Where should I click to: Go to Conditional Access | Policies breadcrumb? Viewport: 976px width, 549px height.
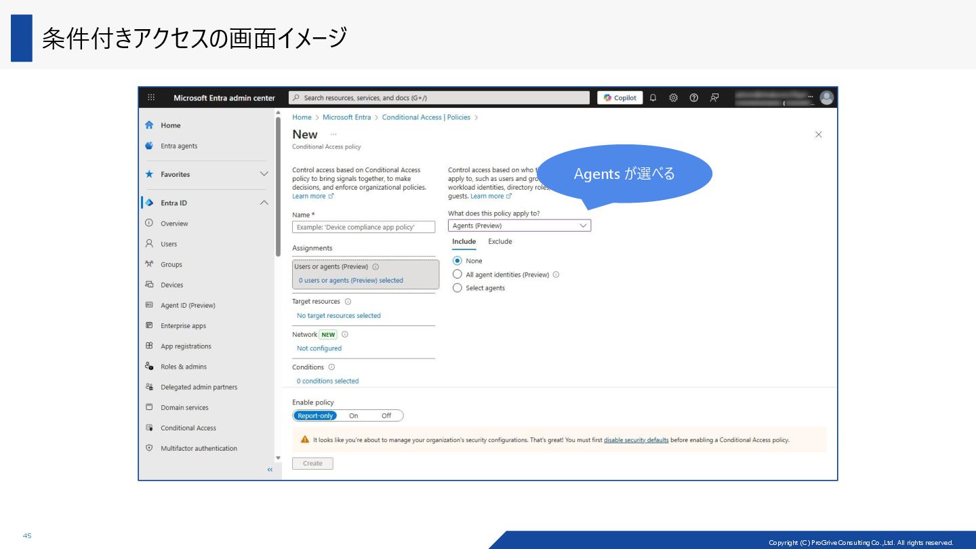(x=426, y=117)
